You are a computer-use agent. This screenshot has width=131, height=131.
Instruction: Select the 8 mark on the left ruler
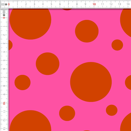coord(4,86)
